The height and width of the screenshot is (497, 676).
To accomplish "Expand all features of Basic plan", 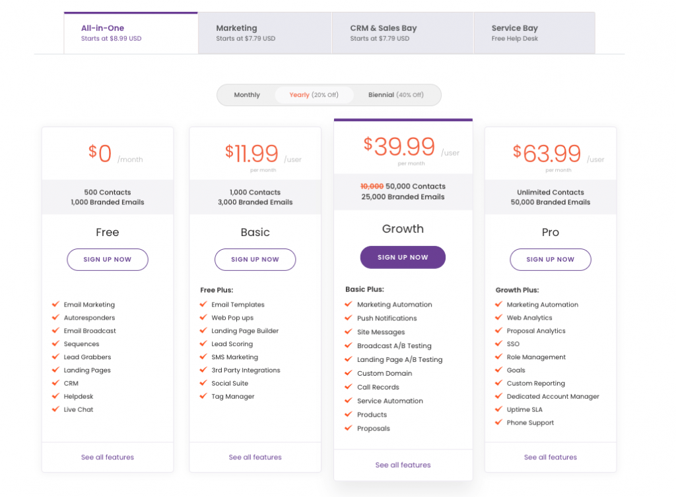I will (255, 457).
